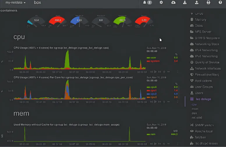226x147 pixels.
Task: Click the empty gauge showing 0.0
Action: tap(101, 21)
